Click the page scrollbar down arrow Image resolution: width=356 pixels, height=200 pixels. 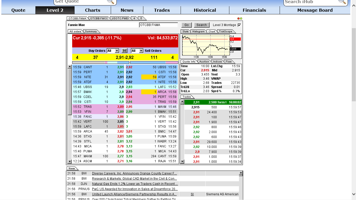354,194
